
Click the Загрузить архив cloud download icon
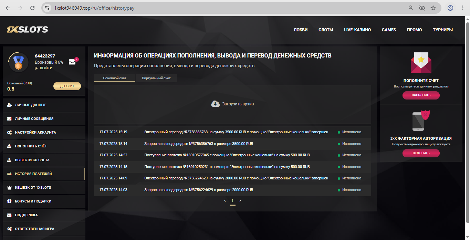coord(216,103)
